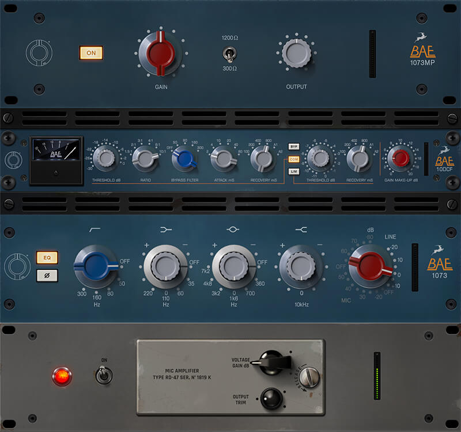Viewport: 461px width, 432px height.
Task: Click the ATTACK mS knob on the compressor
Action: coord(224,159)
